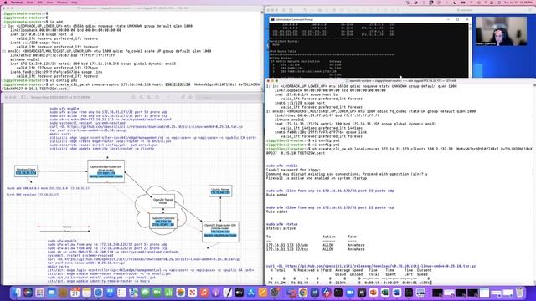Open the Terminal menu
This screenshot has width=536, height=301.
(17, 2)
